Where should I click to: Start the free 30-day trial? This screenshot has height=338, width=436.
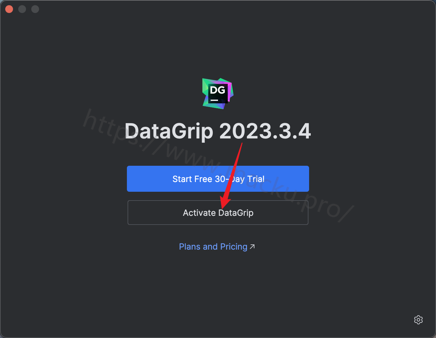point(218,179)
